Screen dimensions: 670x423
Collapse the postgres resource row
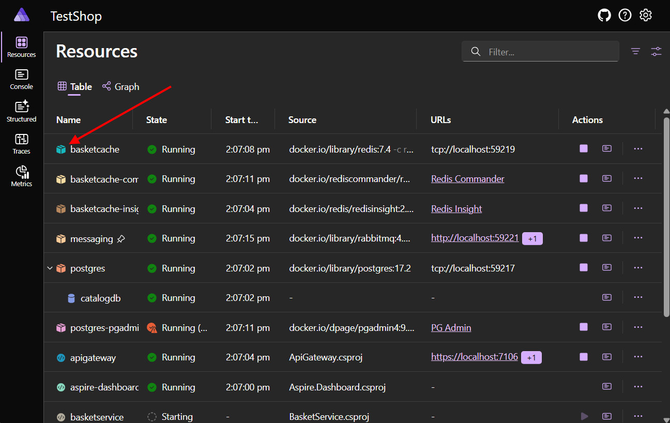(50, 268)
